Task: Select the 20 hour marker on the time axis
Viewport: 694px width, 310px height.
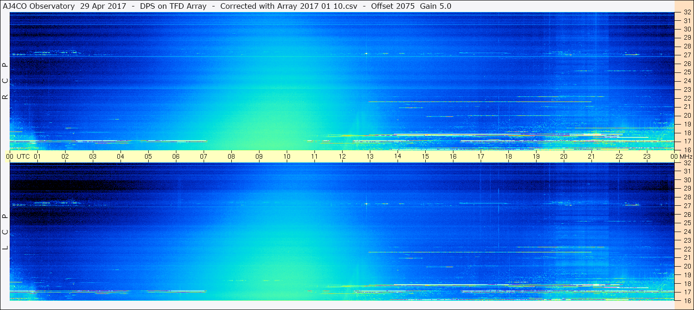Action: click(x=564, y=156)
